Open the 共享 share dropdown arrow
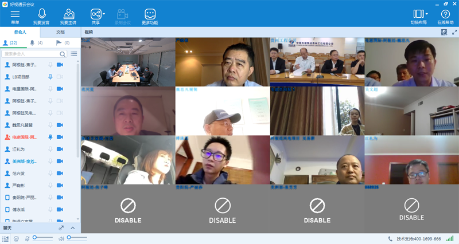The height and width of the screenshot is (244, 459). pos(103,13)
